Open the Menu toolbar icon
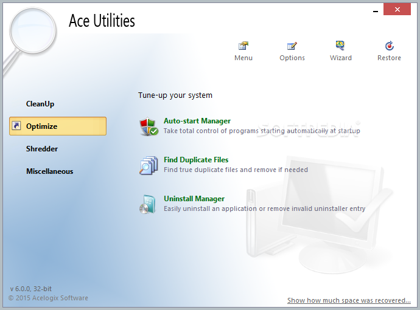This screenshot has height=310, width=420. (243, 46)
